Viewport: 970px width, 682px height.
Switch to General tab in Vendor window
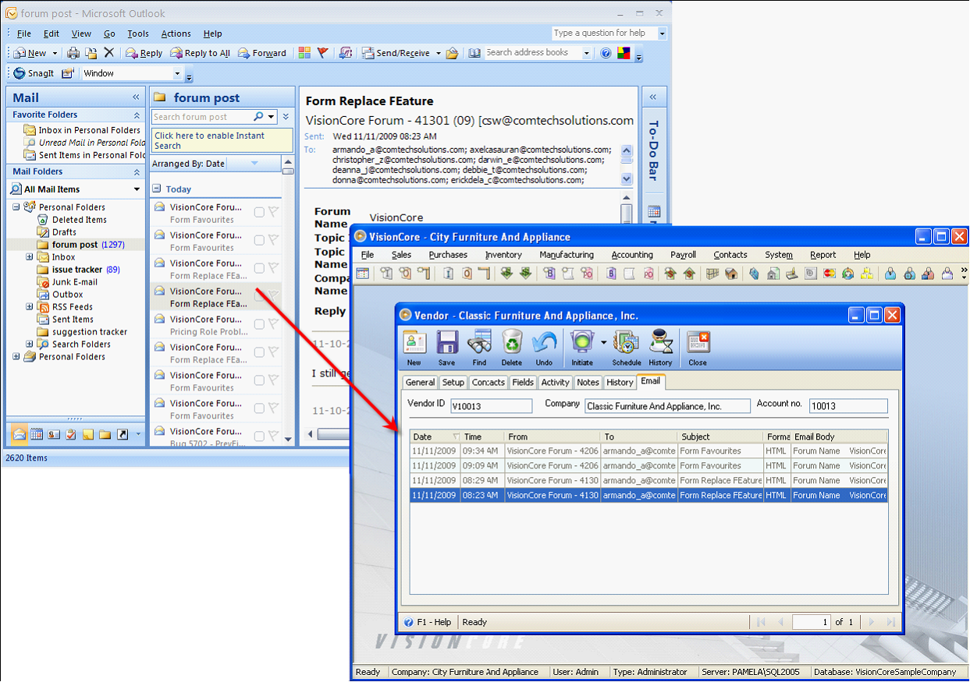[x=420, y=382]
